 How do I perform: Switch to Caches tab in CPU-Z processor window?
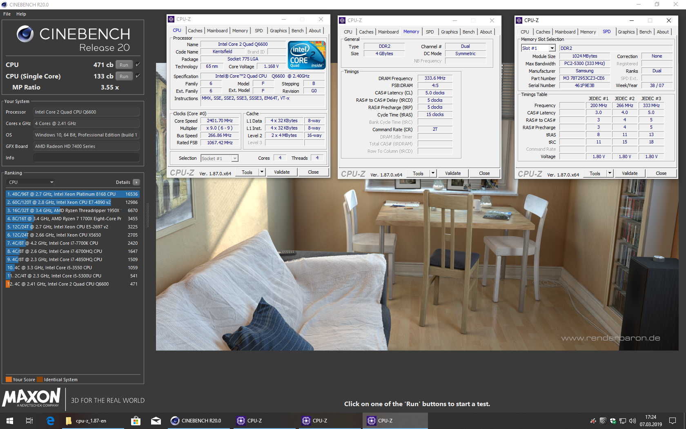tap(195, 31)
